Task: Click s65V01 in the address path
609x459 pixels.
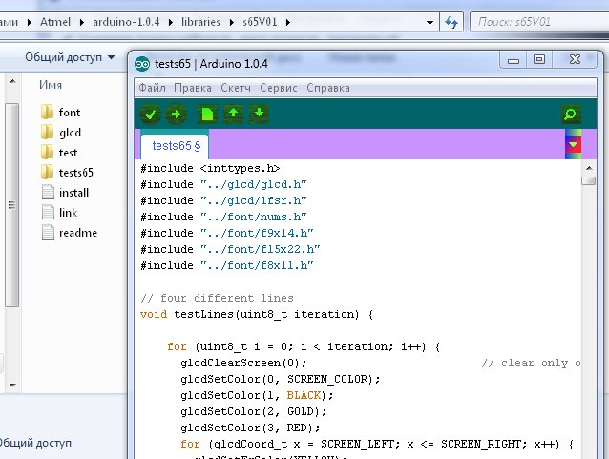Action: point(260,22)
